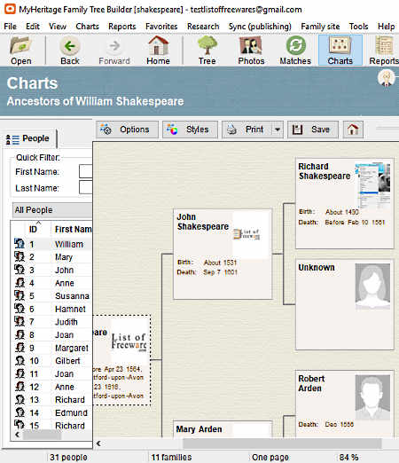399x463 pixels.
Task: Select person ID 12 Anne row
Action: click(52, 387)
